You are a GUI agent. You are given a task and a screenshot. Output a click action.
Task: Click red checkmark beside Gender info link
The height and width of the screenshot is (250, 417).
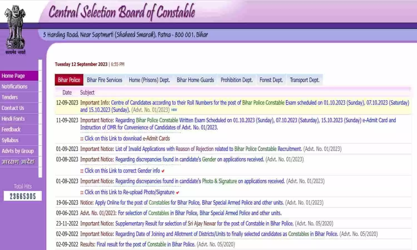[x=163, y=171]
